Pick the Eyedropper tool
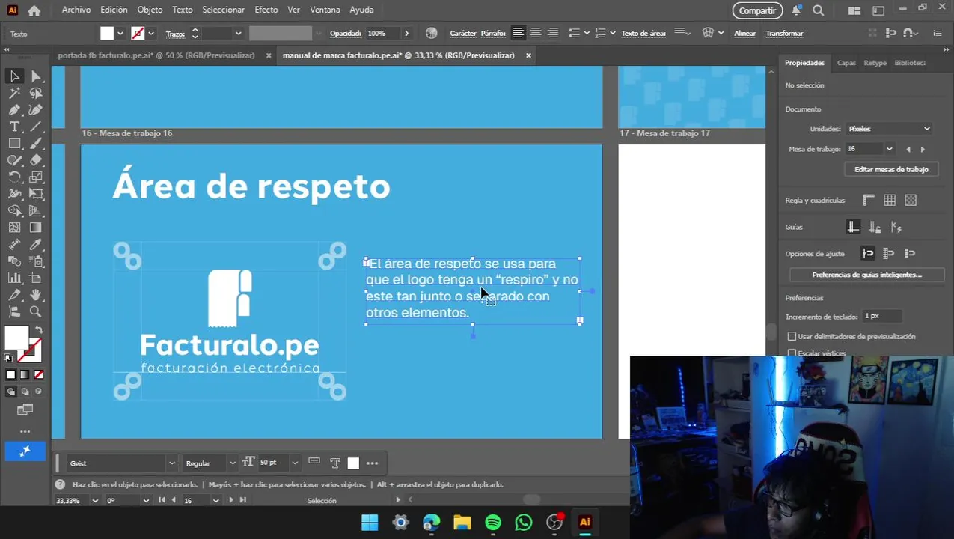This screenshot has height=539, width=954. (x=36, y=245)
